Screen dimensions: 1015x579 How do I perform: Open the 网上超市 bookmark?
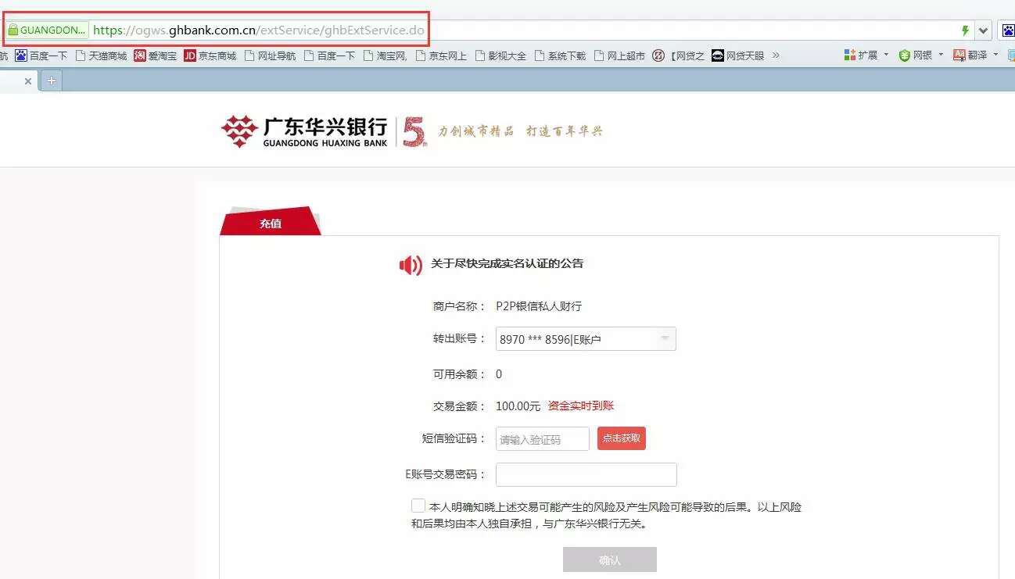pyautogui.click(x=619, y=55)
